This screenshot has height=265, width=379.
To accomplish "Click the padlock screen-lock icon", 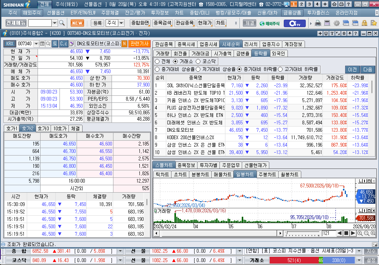I will point(364,23).
